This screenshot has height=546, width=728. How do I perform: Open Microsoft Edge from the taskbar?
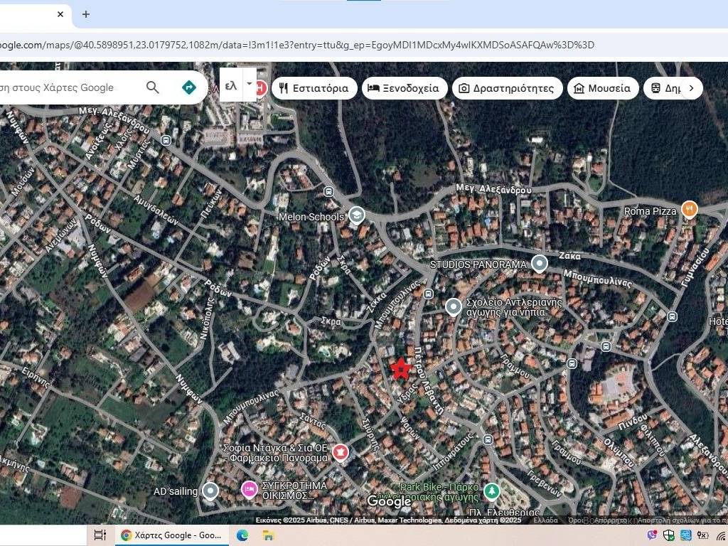pos(242,535)
